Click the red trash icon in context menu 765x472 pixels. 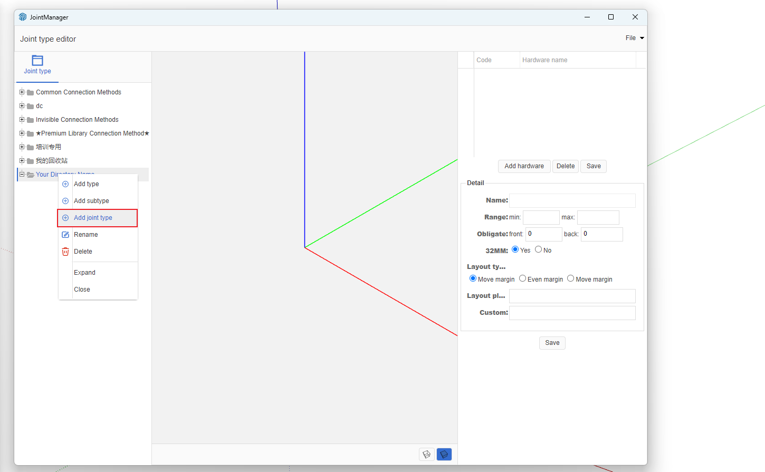click(65, 252)
